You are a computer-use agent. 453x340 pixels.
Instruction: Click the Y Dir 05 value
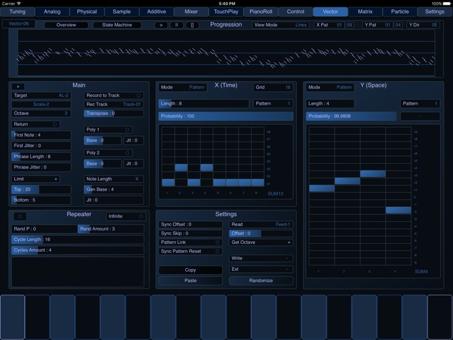pos(434,25)
